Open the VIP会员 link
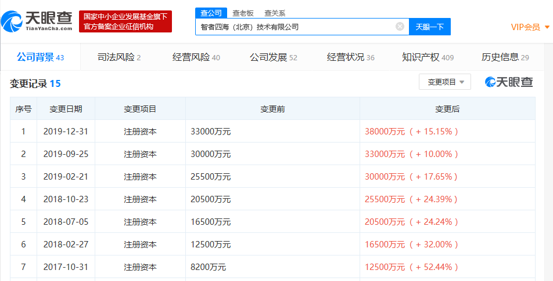This screenshot has height=281, width=553. point(525,27)
